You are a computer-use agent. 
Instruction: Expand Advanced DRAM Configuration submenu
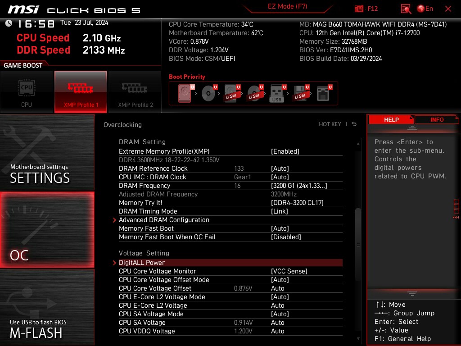point(230,220)
